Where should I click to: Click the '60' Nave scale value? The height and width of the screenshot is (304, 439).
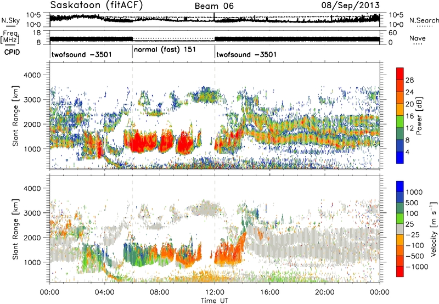point(393,33)
